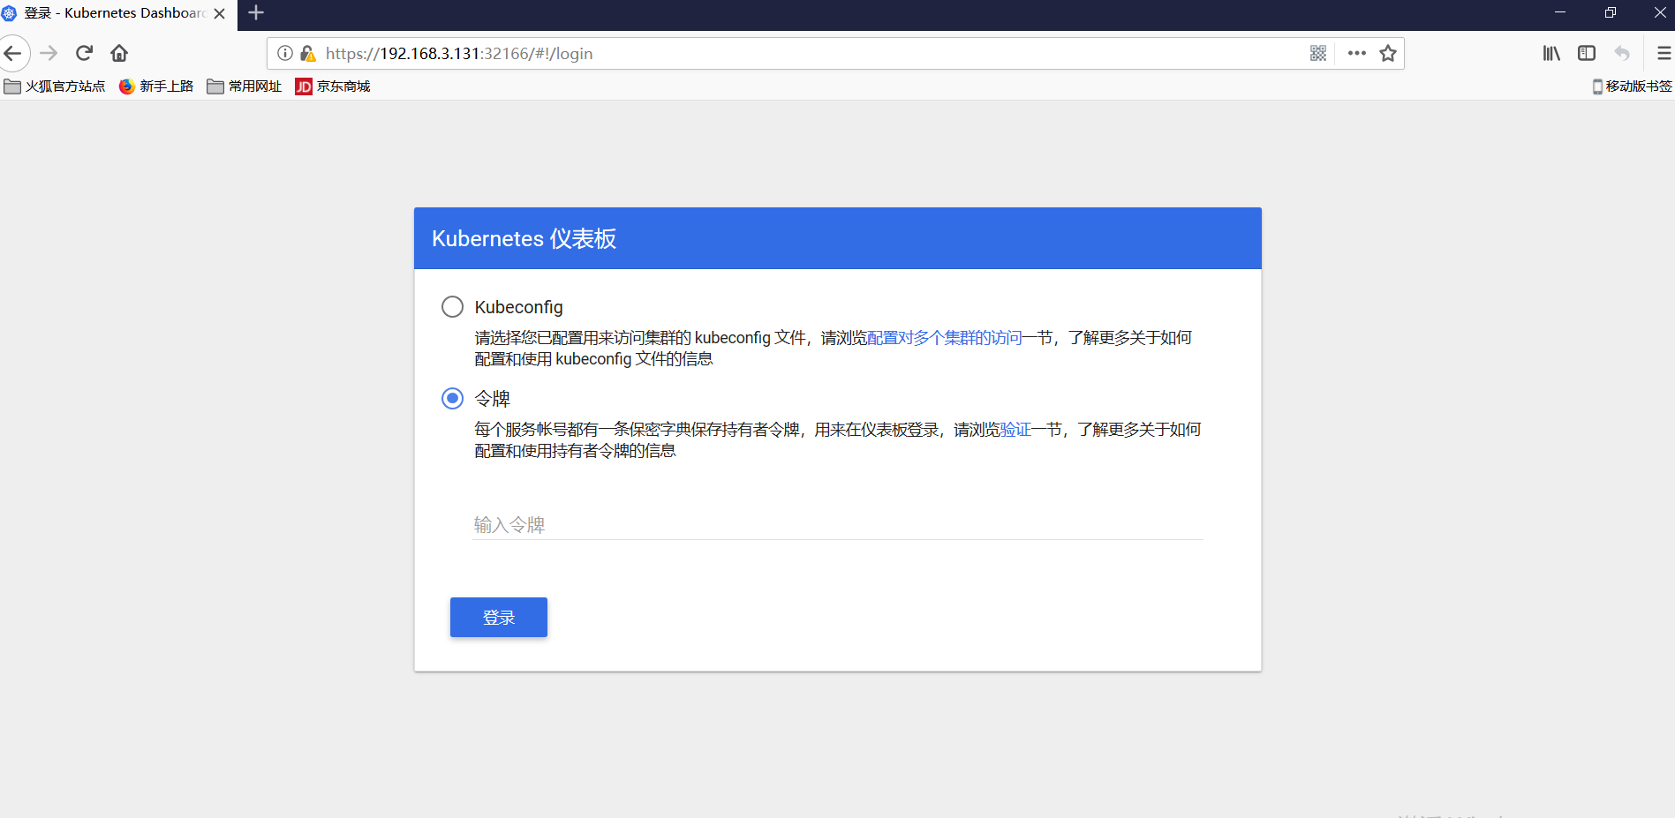Open the page actions three-dot menu
Viewport: 1675px width, 818px height.
[x=1357, y=54]
